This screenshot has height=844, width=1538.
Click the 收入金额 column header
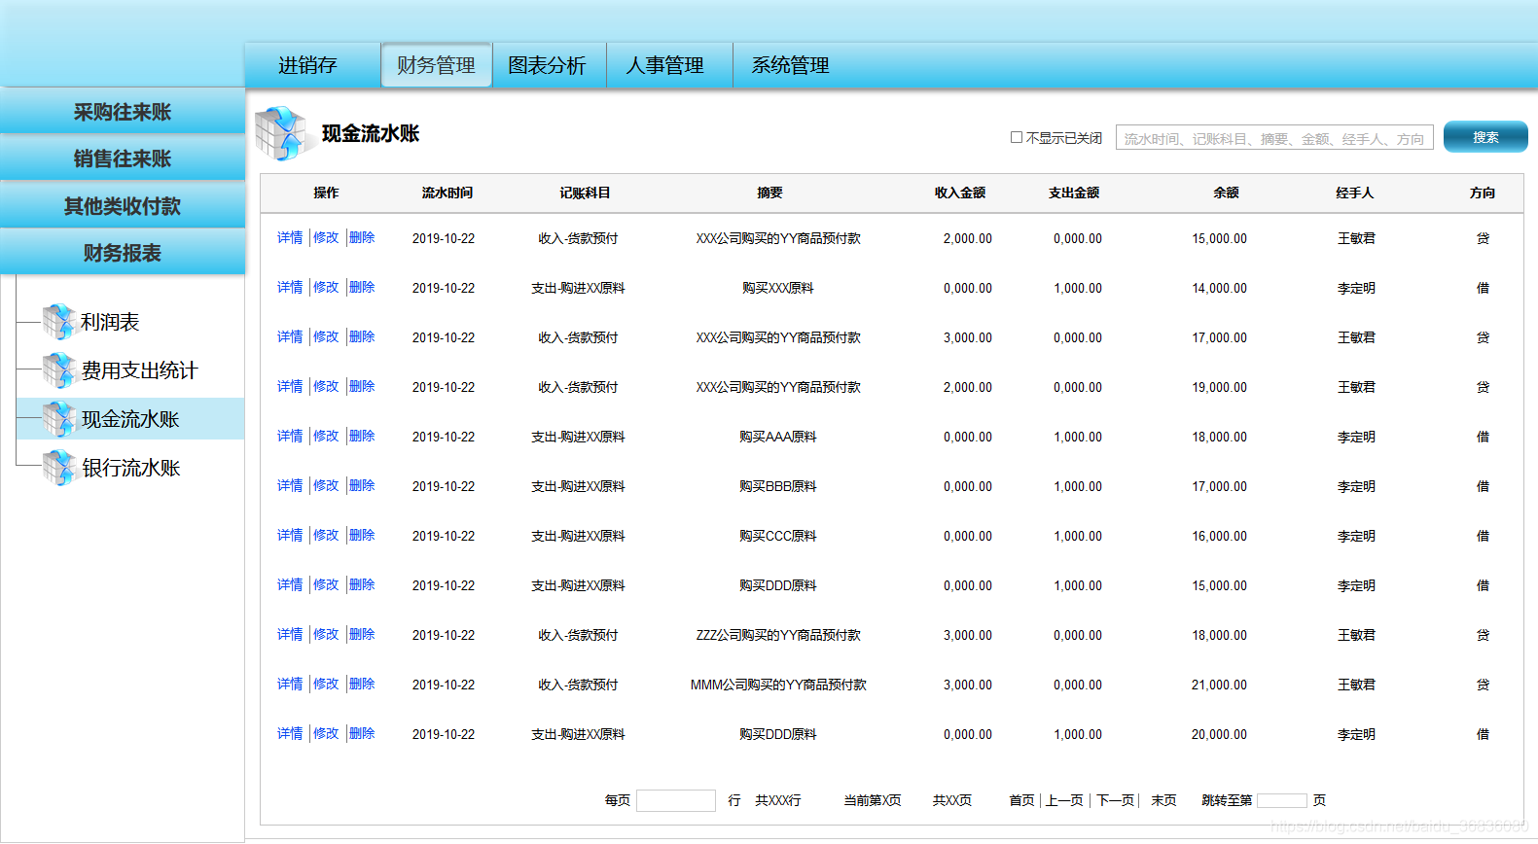click(960, 193)
